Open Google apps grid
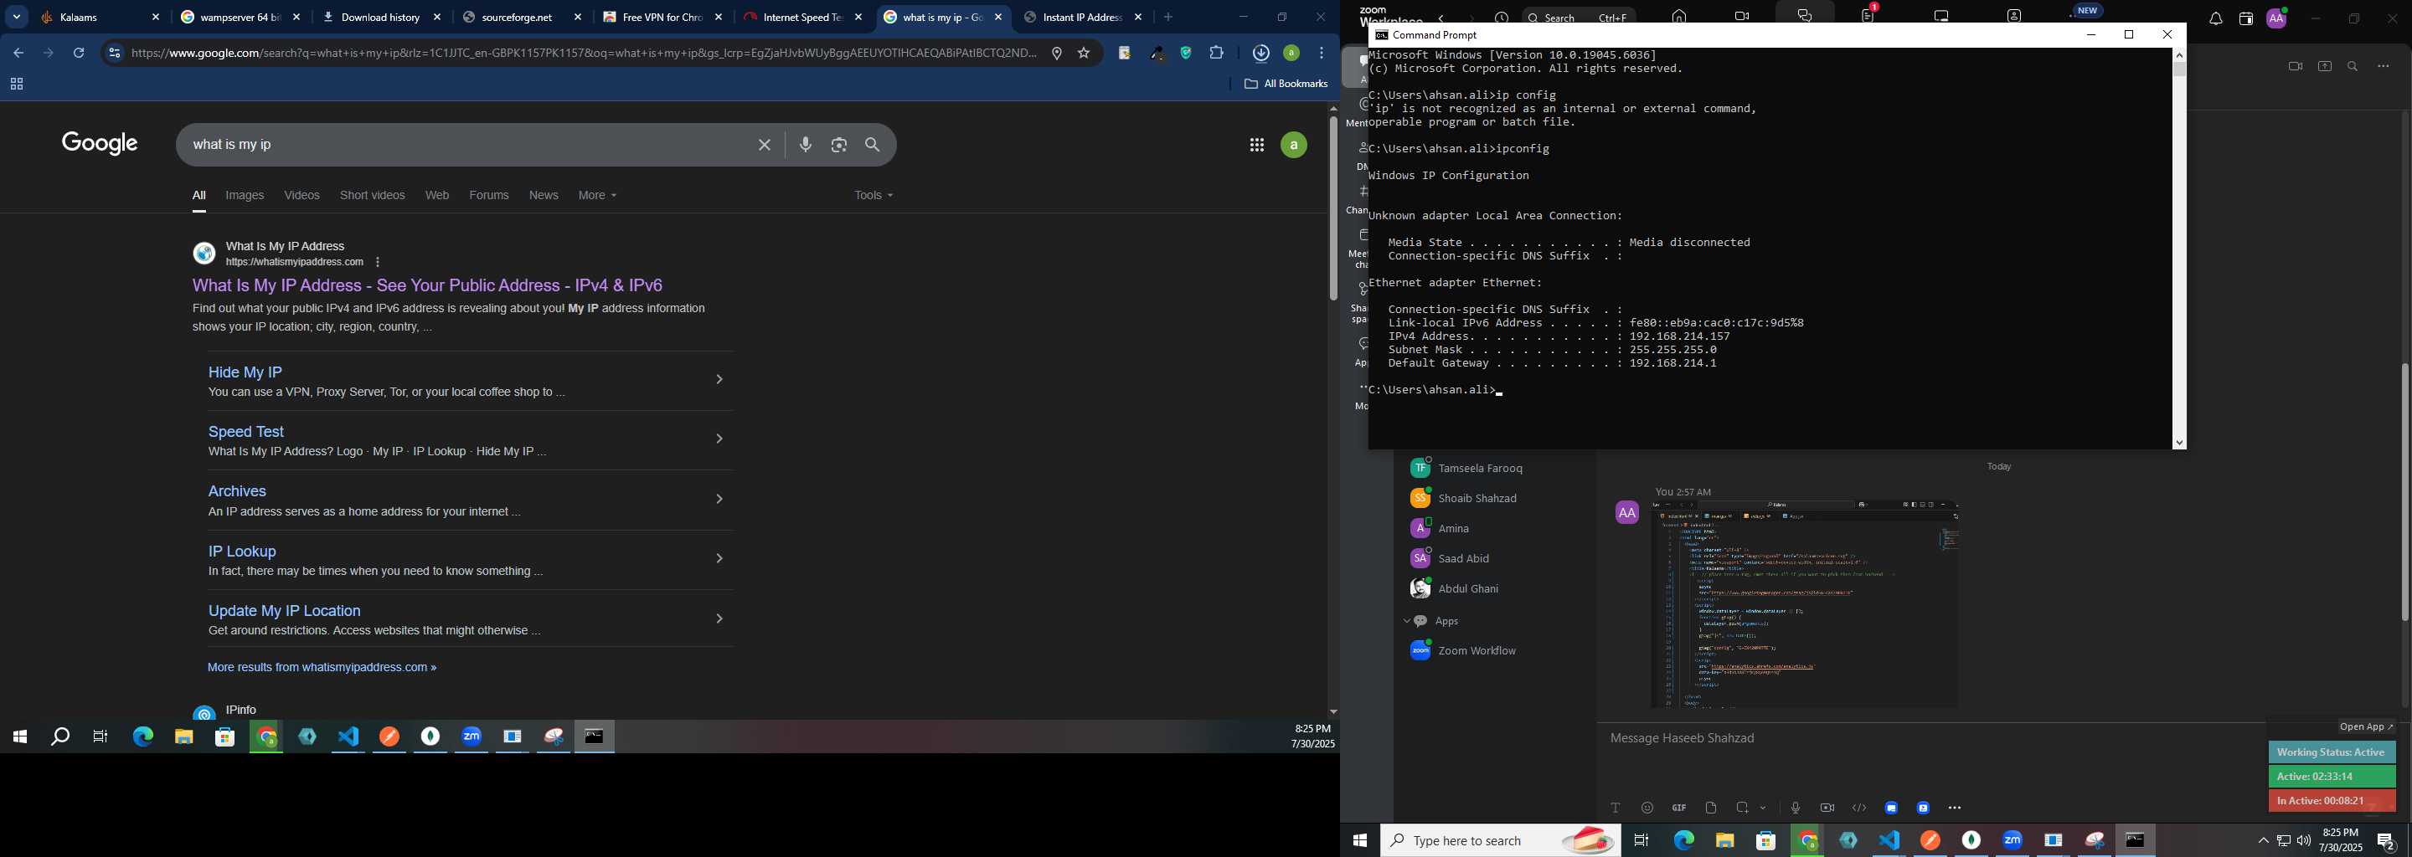 click(1256, 145)
